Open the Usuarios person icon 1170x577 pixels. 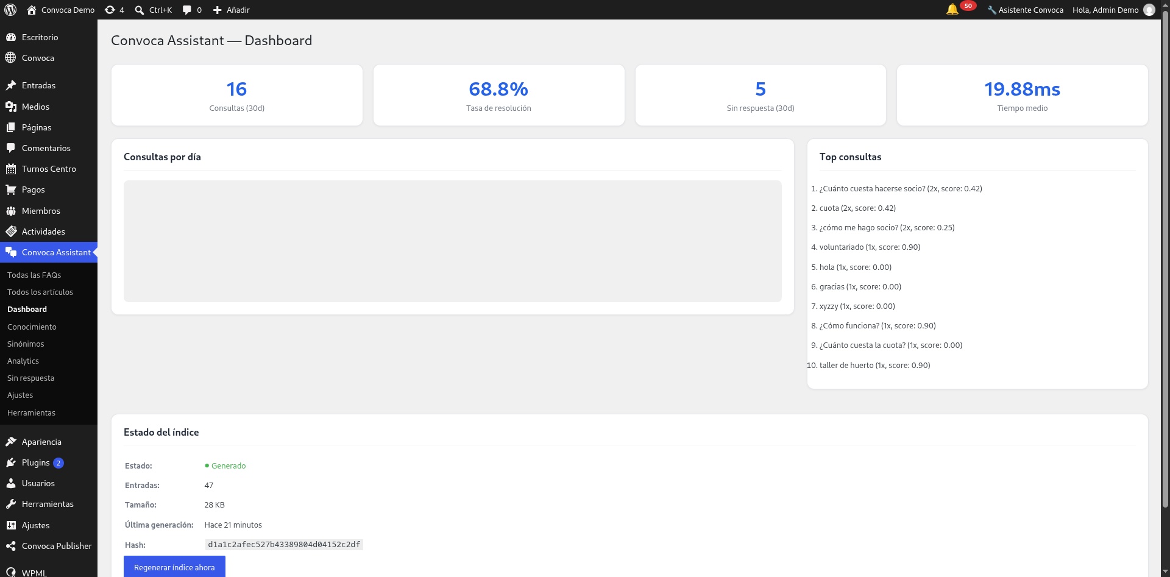tap(11, 483)
